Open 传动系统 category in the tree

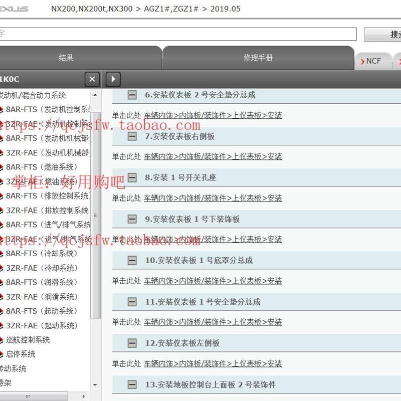coord(13,368)
